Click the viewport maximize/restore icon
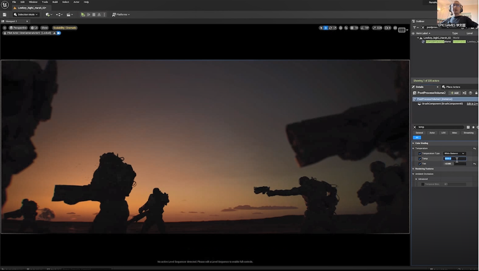The height and width of the screenshot is (271, 479). [395, 28]
